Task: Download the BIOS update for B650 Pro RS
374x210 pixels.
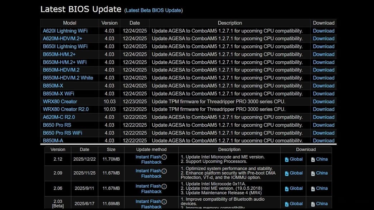Action: [x=323, y=125]
